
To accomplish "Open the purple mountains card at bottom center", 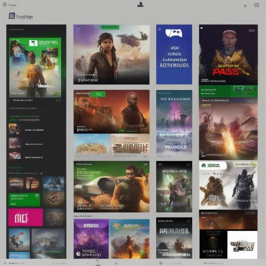I will click(x=91, y=239).
